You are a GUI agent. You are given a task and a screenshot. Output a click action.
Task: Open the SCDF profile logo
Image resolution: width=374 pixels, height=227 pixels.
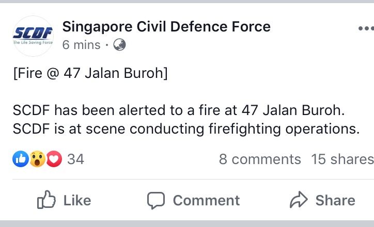33,36
